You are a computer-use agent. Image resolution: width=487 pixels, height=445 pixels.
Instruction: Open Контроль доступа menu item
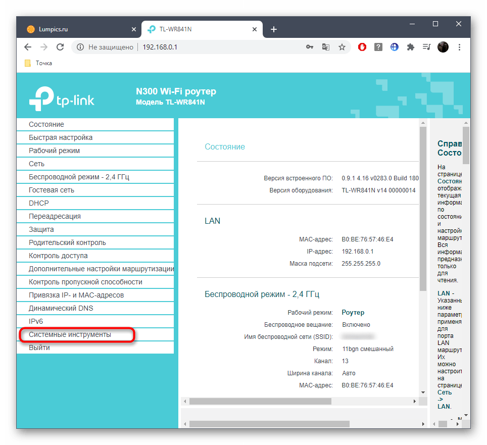coord(95,256)
